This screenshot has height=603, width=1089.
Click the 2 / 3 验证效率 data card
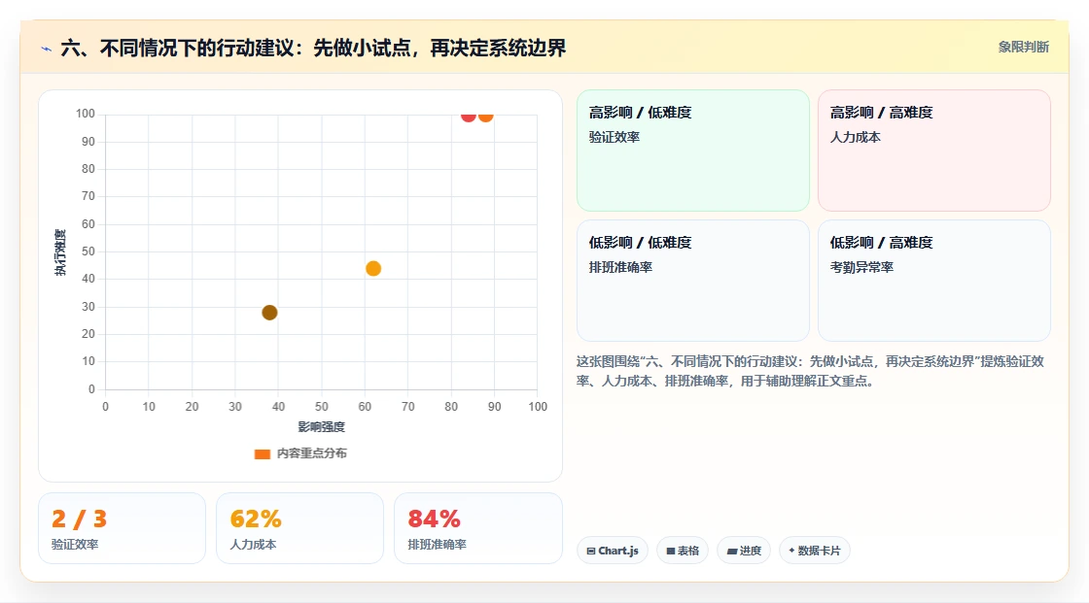tap(123, 528)
